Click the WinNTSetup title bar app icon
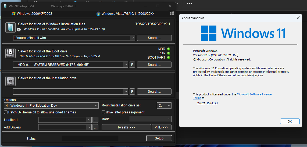Screen dimensions: 307x147 coord(5,6)
